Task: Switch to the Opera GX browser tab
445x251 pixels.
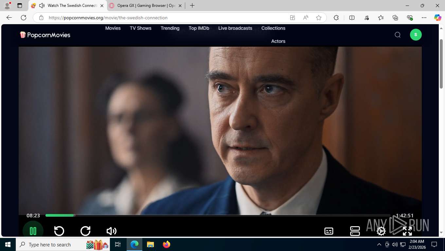Action: pos(146,6)
